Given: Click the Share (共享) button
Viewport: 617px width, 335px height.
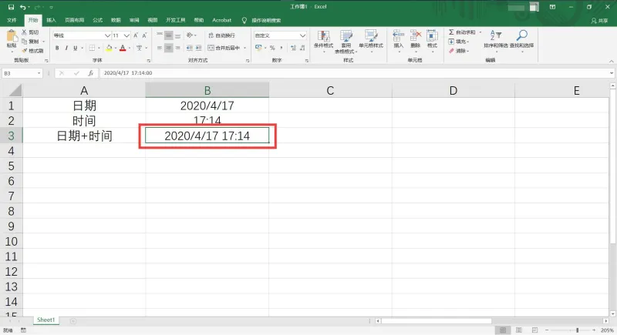Looking at the screenshot, I should click(599, 21).
